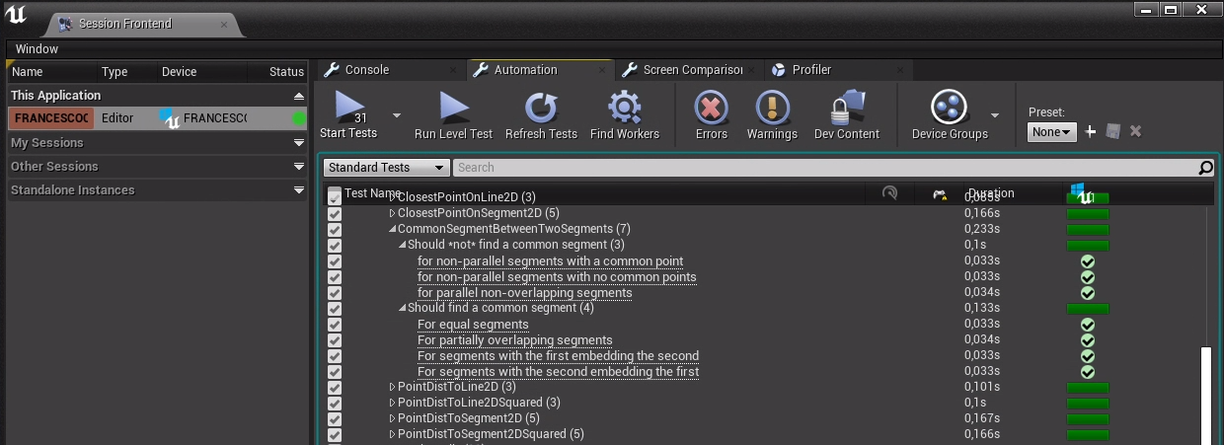The width and height of the screenshot is (1224, 445).
Task: Toggle the header select-all tests checkbox
Action: (335, 193)
